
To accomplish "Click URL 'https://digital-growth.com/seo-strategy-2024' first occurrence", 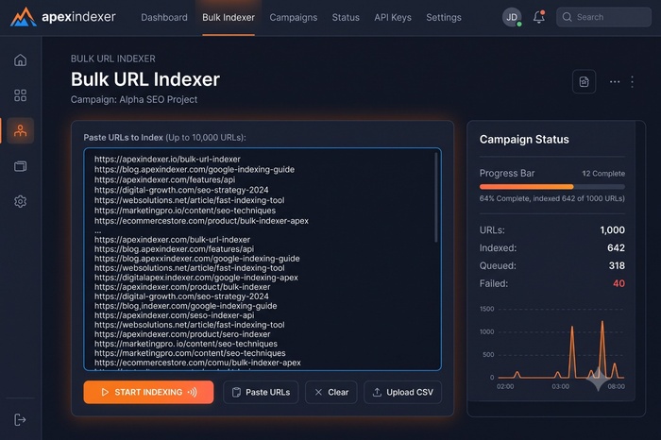I will [181, 190].
